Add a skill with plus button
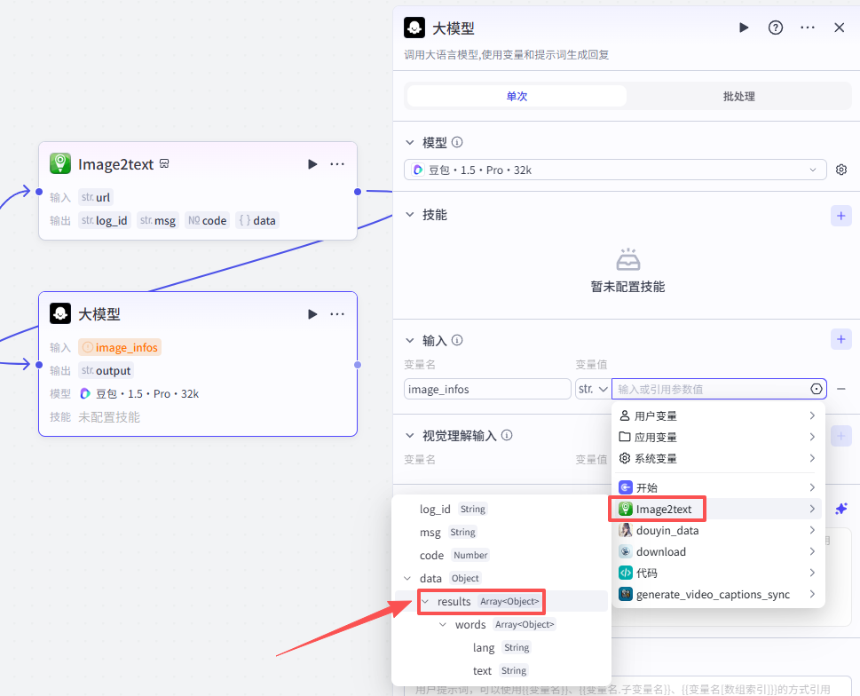 (840, 215)
